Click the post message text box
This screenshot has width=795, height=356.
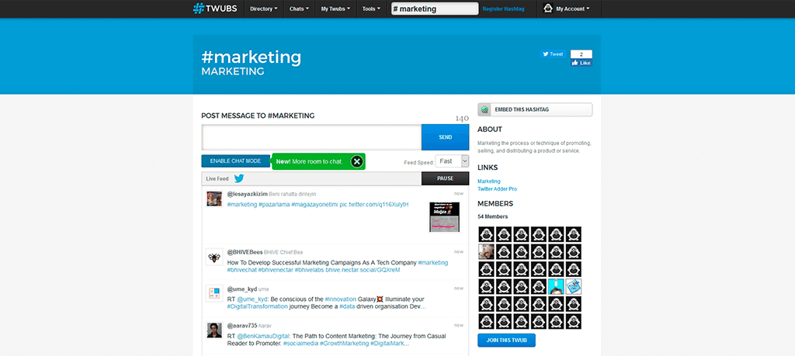coord(311,137)
